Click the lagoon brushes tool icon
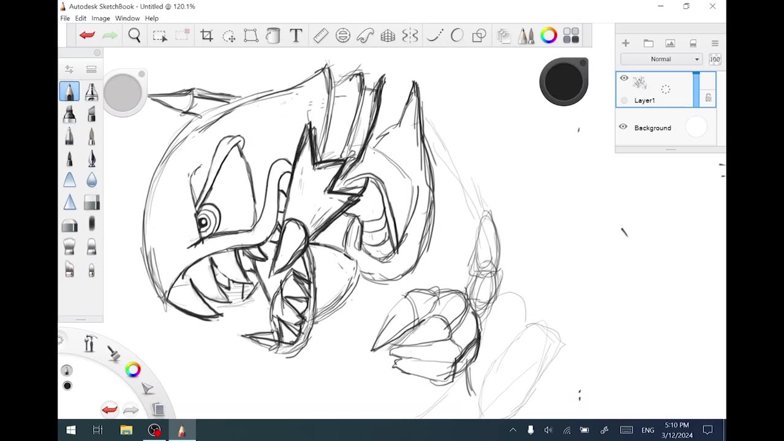Image resolution: width=784 pixels, height=441 pixels. [x=114, y=353]
